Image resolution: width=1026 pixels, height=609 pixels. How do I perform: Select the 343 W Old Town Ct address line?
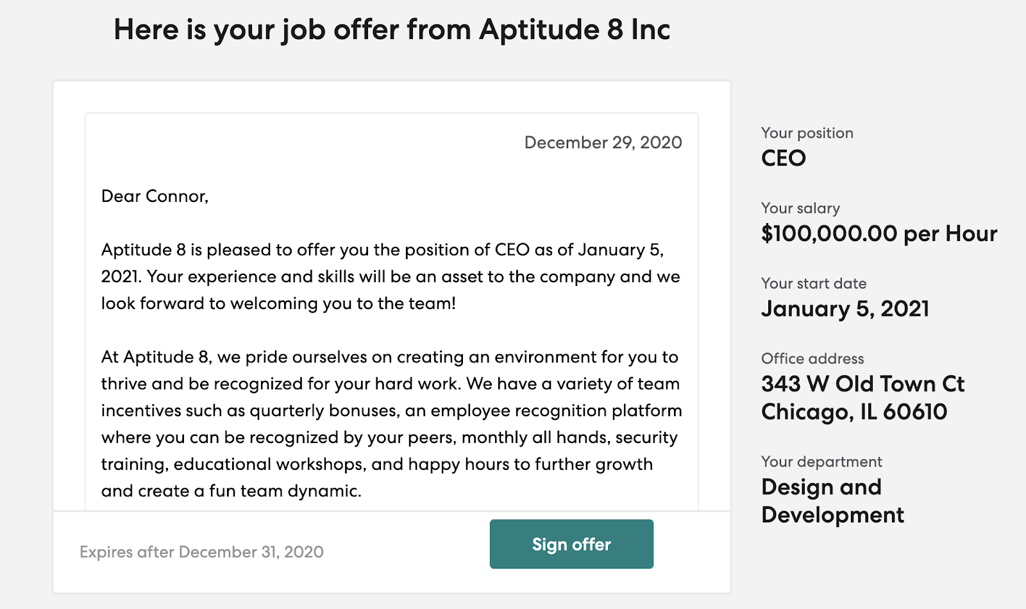(862, 384)
